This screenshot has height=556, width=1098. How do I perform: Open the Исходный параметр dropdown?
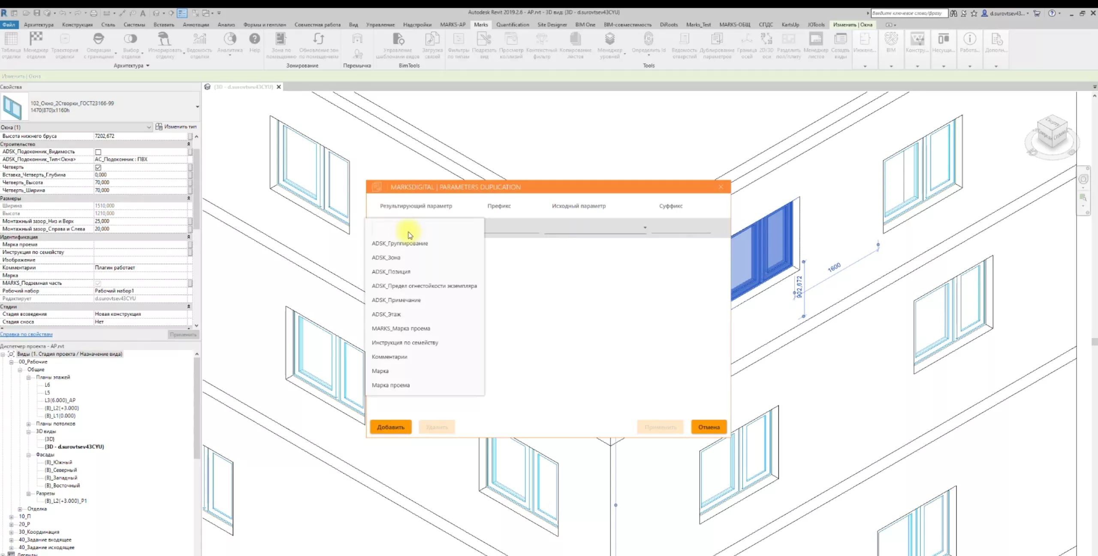645,228
